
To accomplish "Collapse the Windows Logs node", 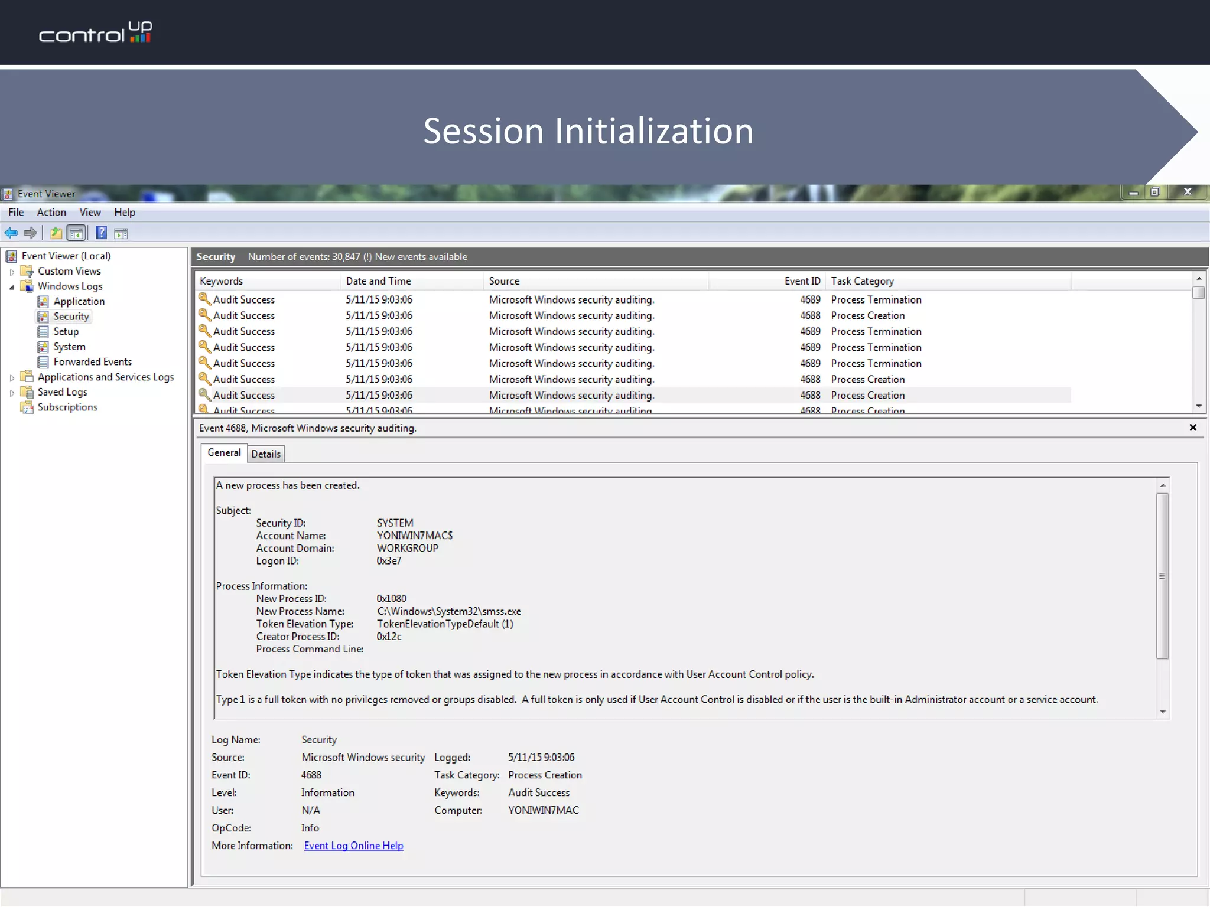I will tap(12, 287).
